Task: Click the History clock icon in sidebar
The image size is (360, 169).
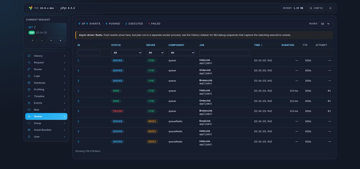Action: [29, 56]
